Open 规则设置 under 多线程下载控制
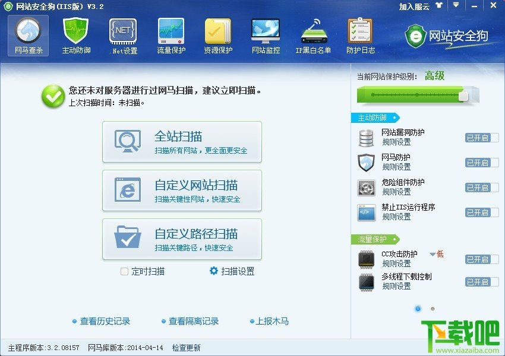505x356 pixels. pyautogui.click(x=396, y=286)
